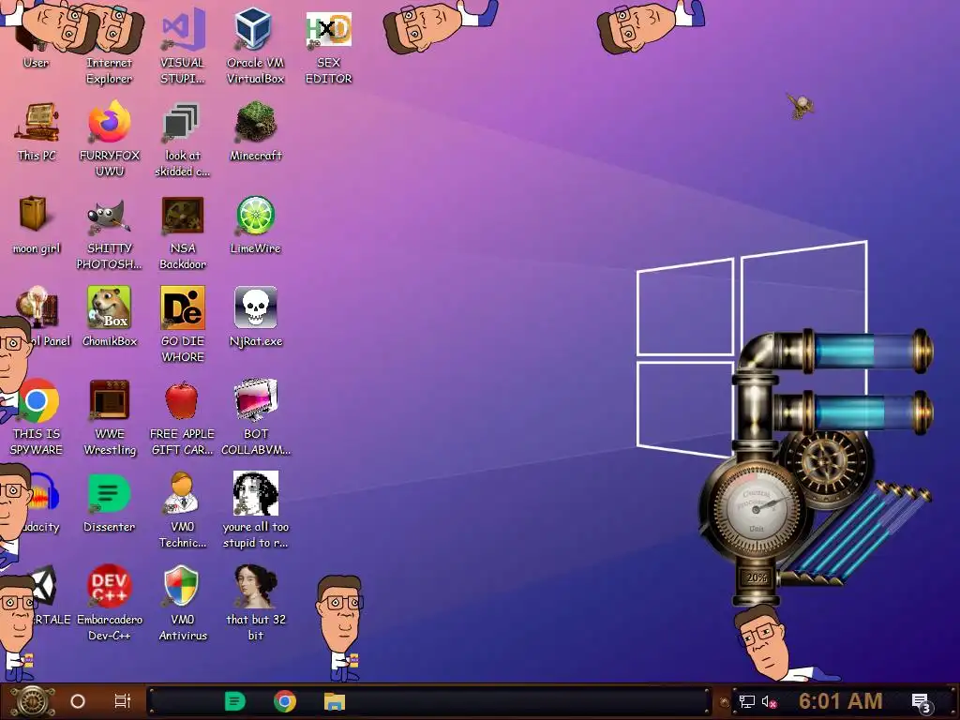Open the Cortana circle on taskbar
960x720 pixels.
(x=78, y=701)
